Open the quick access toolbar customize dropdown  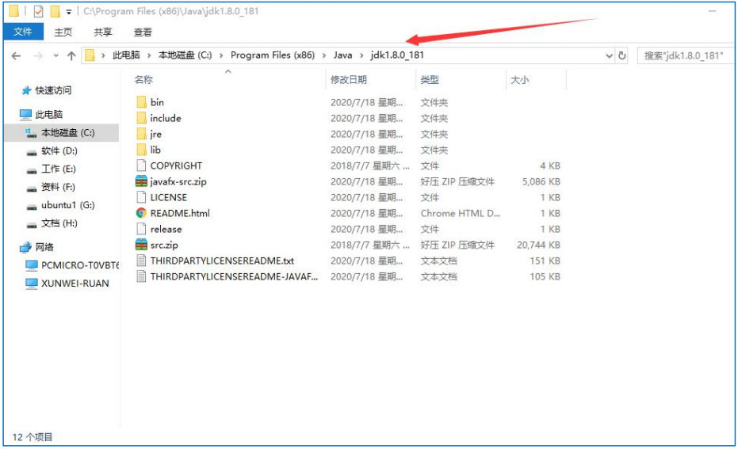69,12
